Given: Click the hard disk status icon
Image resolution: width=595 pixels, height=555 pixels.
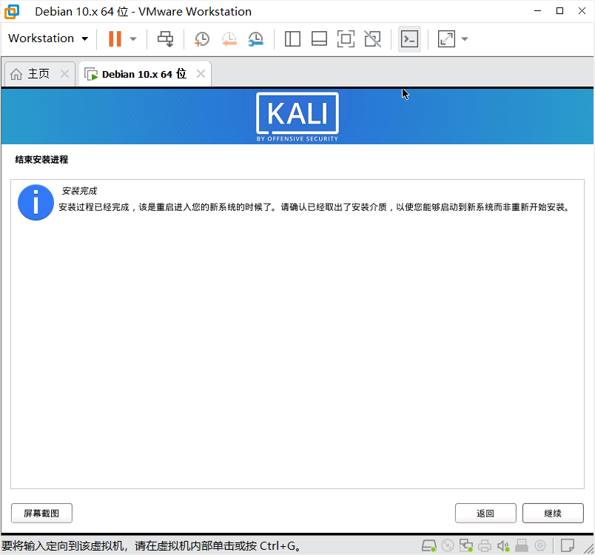Looking at the screenshot, I should 428,546.
